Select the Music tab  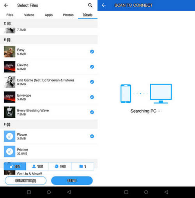click(88, 15)
